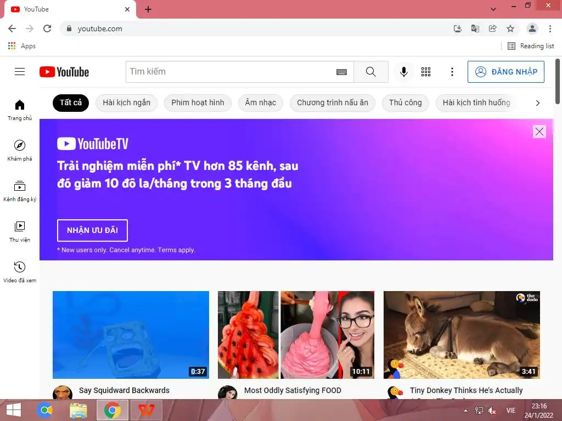Toggle the muted volume tray icon
This screenshot has width=562, height=421.
(x=492, y=411)
